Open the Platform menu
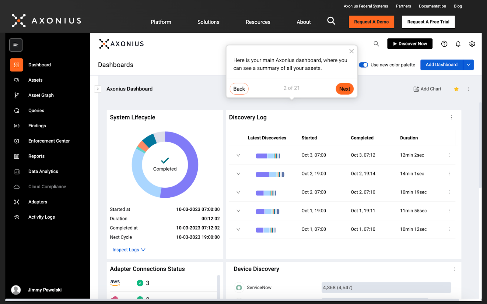The width and height of the screenshot is (487, 304). coord(161,22)
